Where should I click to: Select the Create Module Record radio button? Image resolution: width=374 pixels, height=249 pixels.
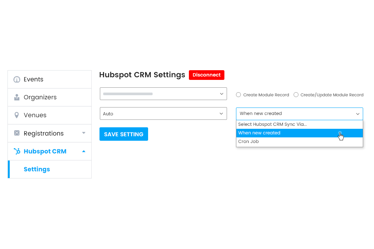click(x=238, y=95)
